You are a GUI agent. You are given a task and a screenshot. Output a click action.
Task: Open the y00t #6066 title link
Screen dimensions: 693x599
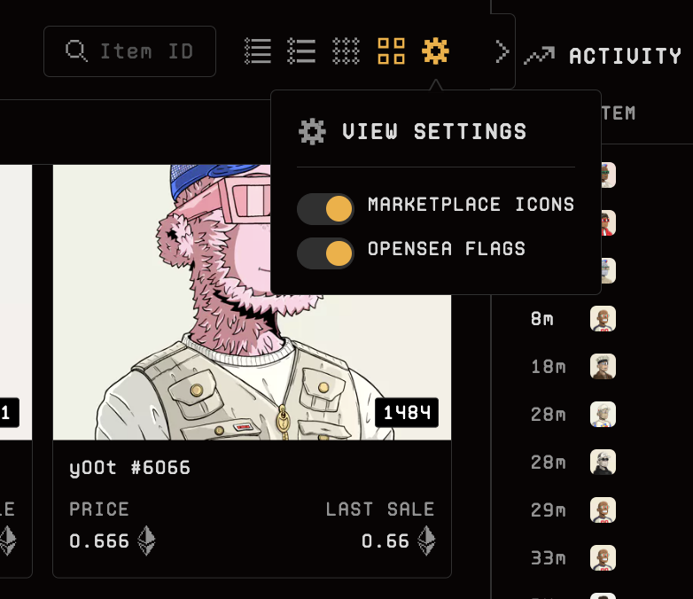[129, 468]
